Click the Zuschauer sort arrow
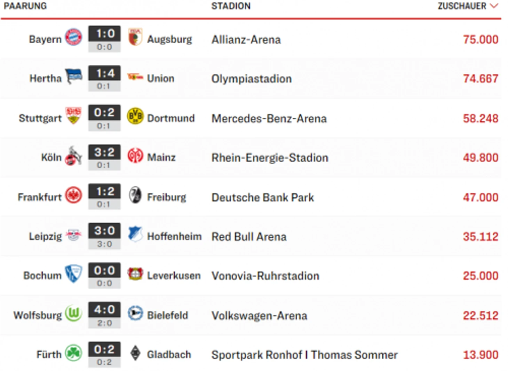This screenshot has width=508, height=371. point(494,6)
